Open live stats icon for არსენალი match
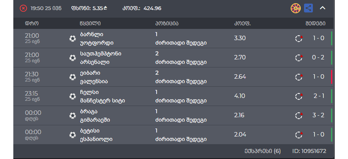 (299, 58)
